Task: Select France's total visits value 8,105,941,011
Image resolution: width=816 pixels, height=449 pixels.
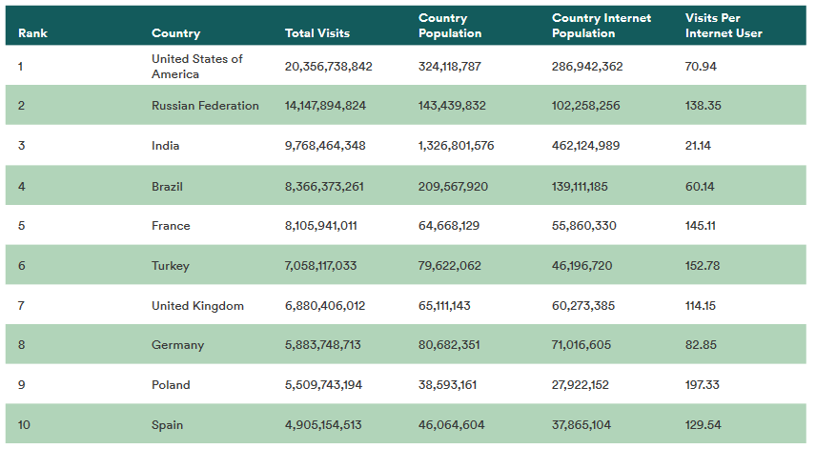Action: pyautogui.click(x=321, y=226)
